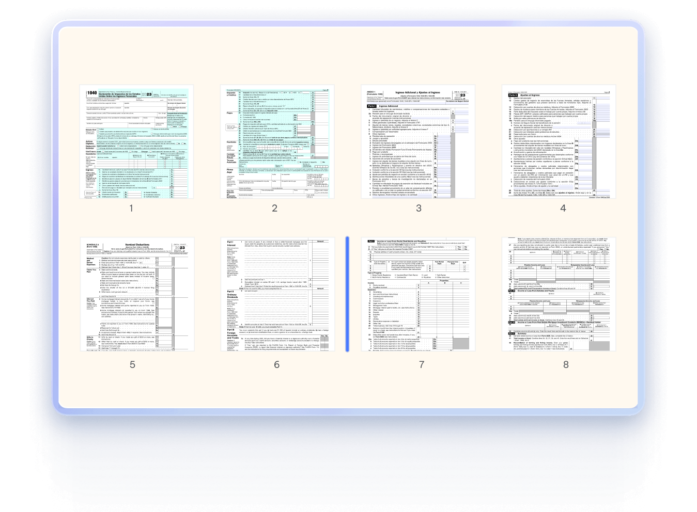Click the page 6 label under Schedule B
The height and width of the screenshot is (512, 697).
(x=277, y=364)
